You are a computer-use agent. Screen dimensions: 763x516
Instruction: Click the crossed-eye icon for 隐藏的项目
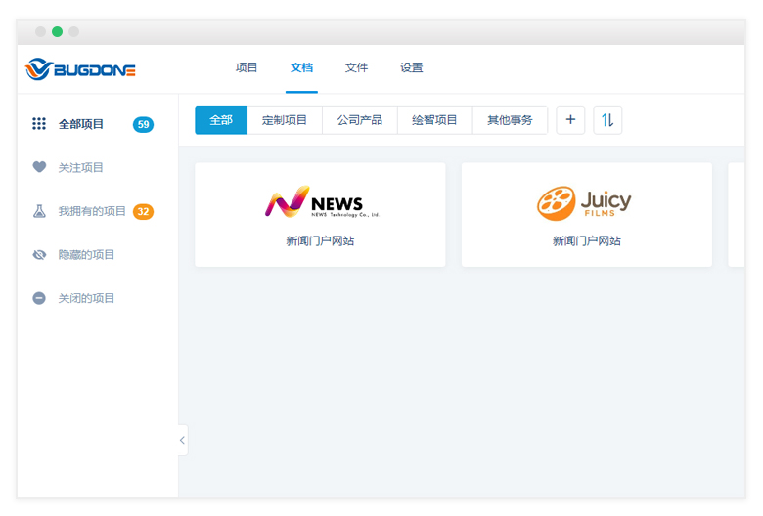[39, 255]
